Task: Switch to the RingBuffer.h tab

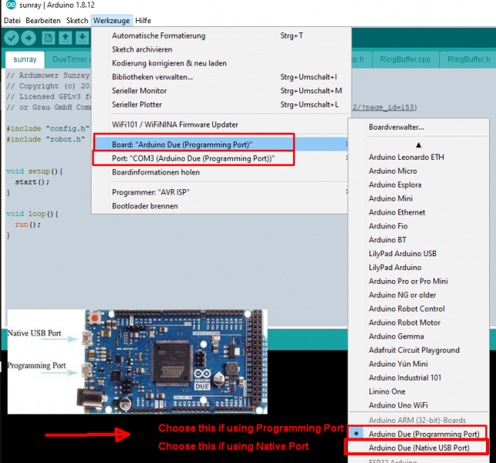Action: coord(468,59)
